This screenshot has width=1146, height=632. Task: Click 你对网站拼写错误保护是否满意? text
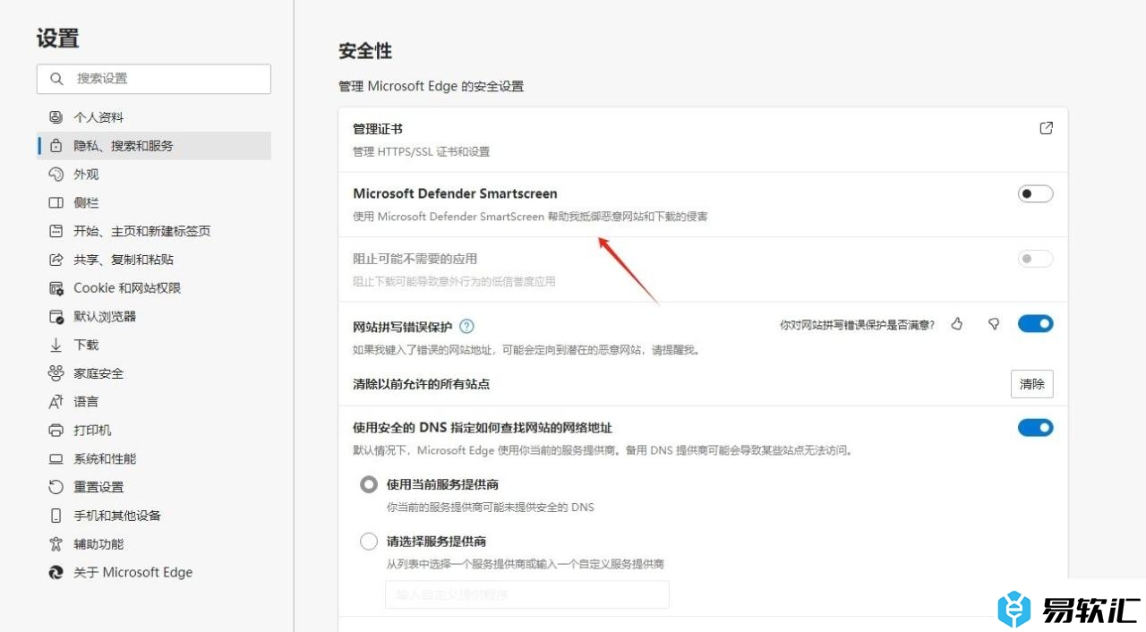(x=858, y=325)
